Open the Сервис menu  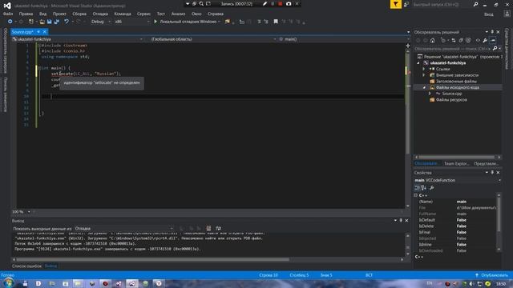point(144,14)
